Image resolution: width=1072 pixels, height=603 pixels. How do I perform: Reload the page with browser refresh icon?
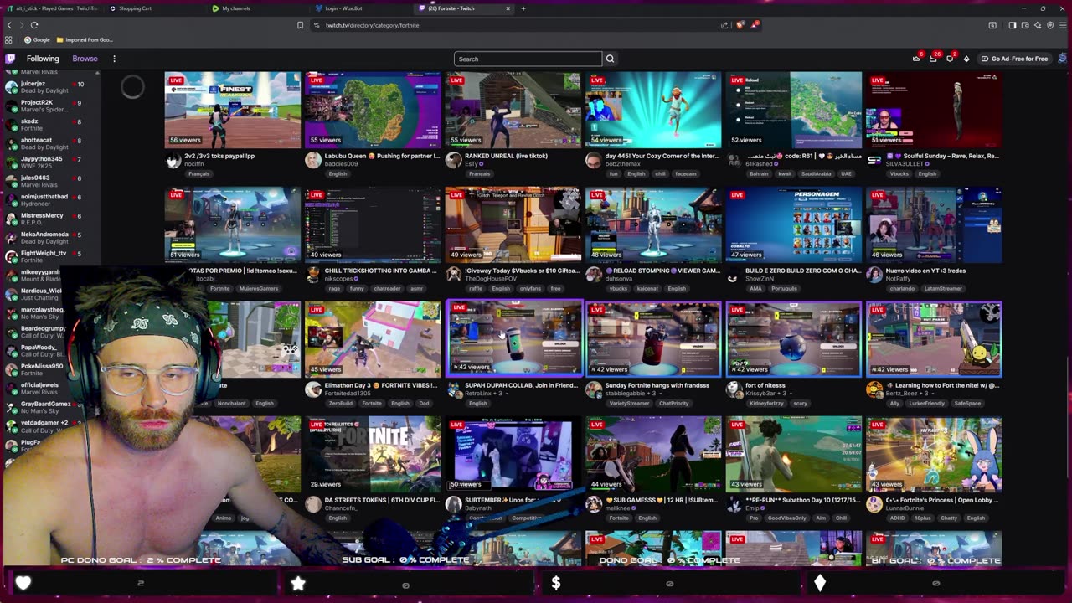point(34,25)
